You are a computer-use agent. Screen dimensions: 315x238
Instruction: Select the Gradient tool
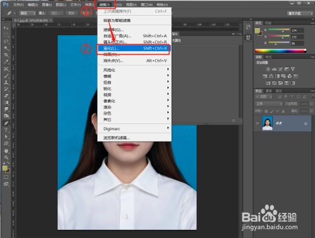(6, 103)
